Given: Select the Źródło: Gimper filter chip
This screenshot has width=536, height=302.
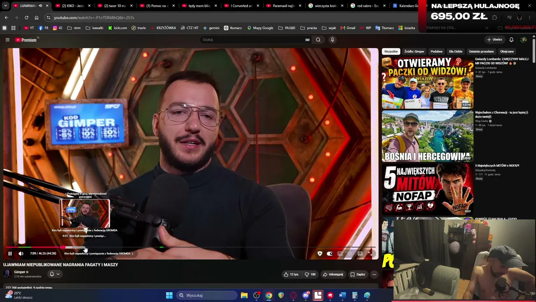Looking at the screenshot, I should tap(414, 52).
